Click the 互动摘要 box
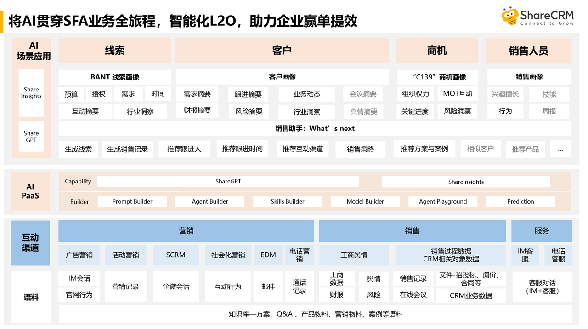The width and height of the screenshot is (588, 329). coord(85,111)
